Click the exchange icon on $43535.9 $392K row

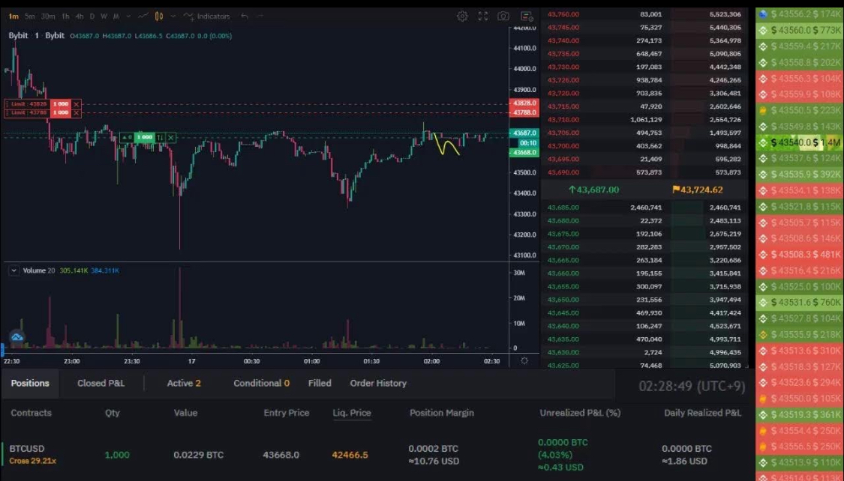coord(763,175)
